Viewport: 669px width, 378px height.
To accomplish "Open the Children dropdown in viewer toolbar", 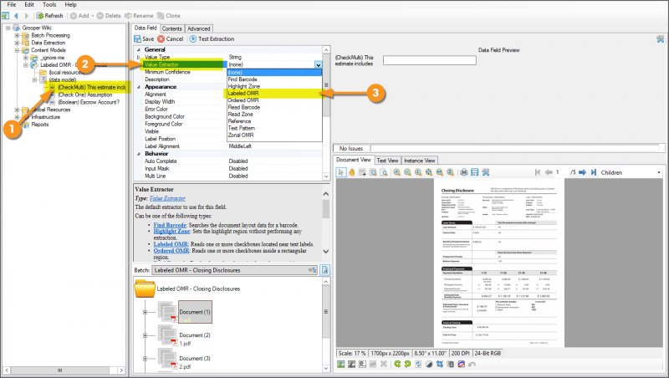I will (657, 172).
